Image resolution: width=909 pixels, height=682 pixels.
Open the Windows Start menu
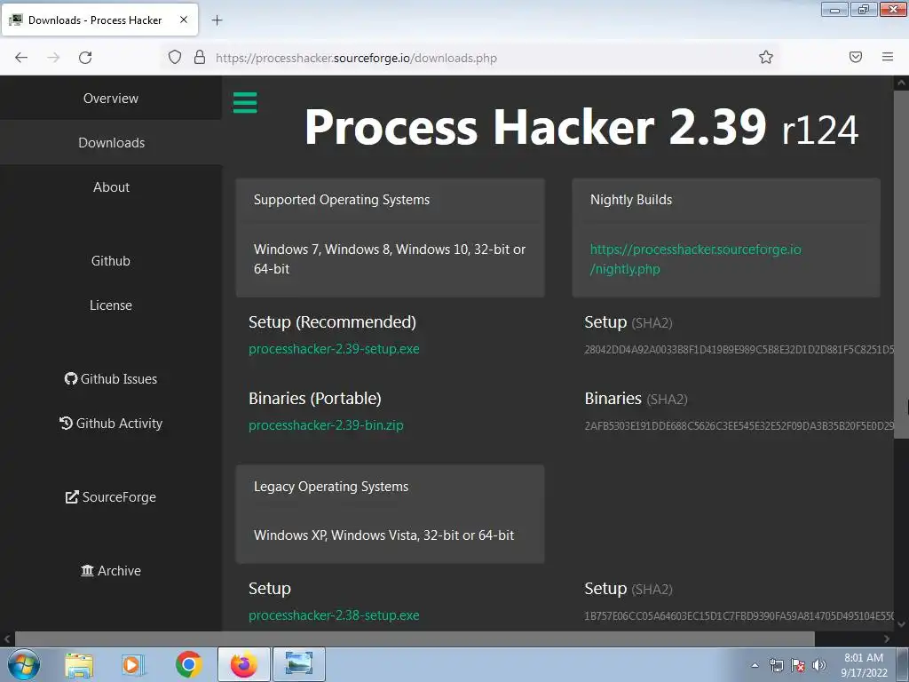[x=24, y=664]
